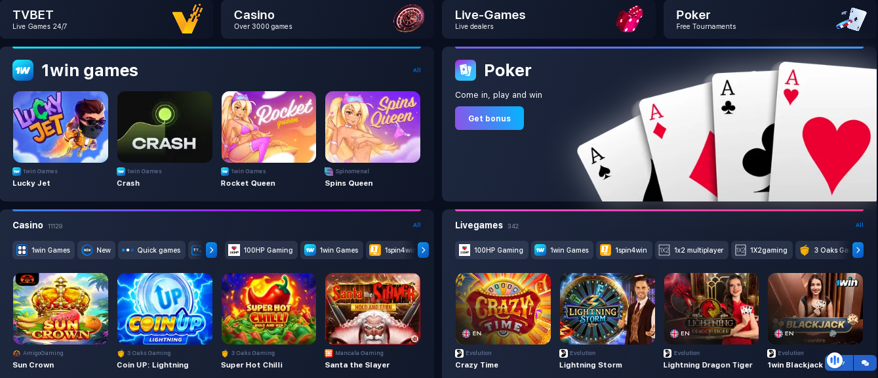Click the blue audio bars floating icon
The width and height of the screenshot is (878, 378).
point(835,360)
